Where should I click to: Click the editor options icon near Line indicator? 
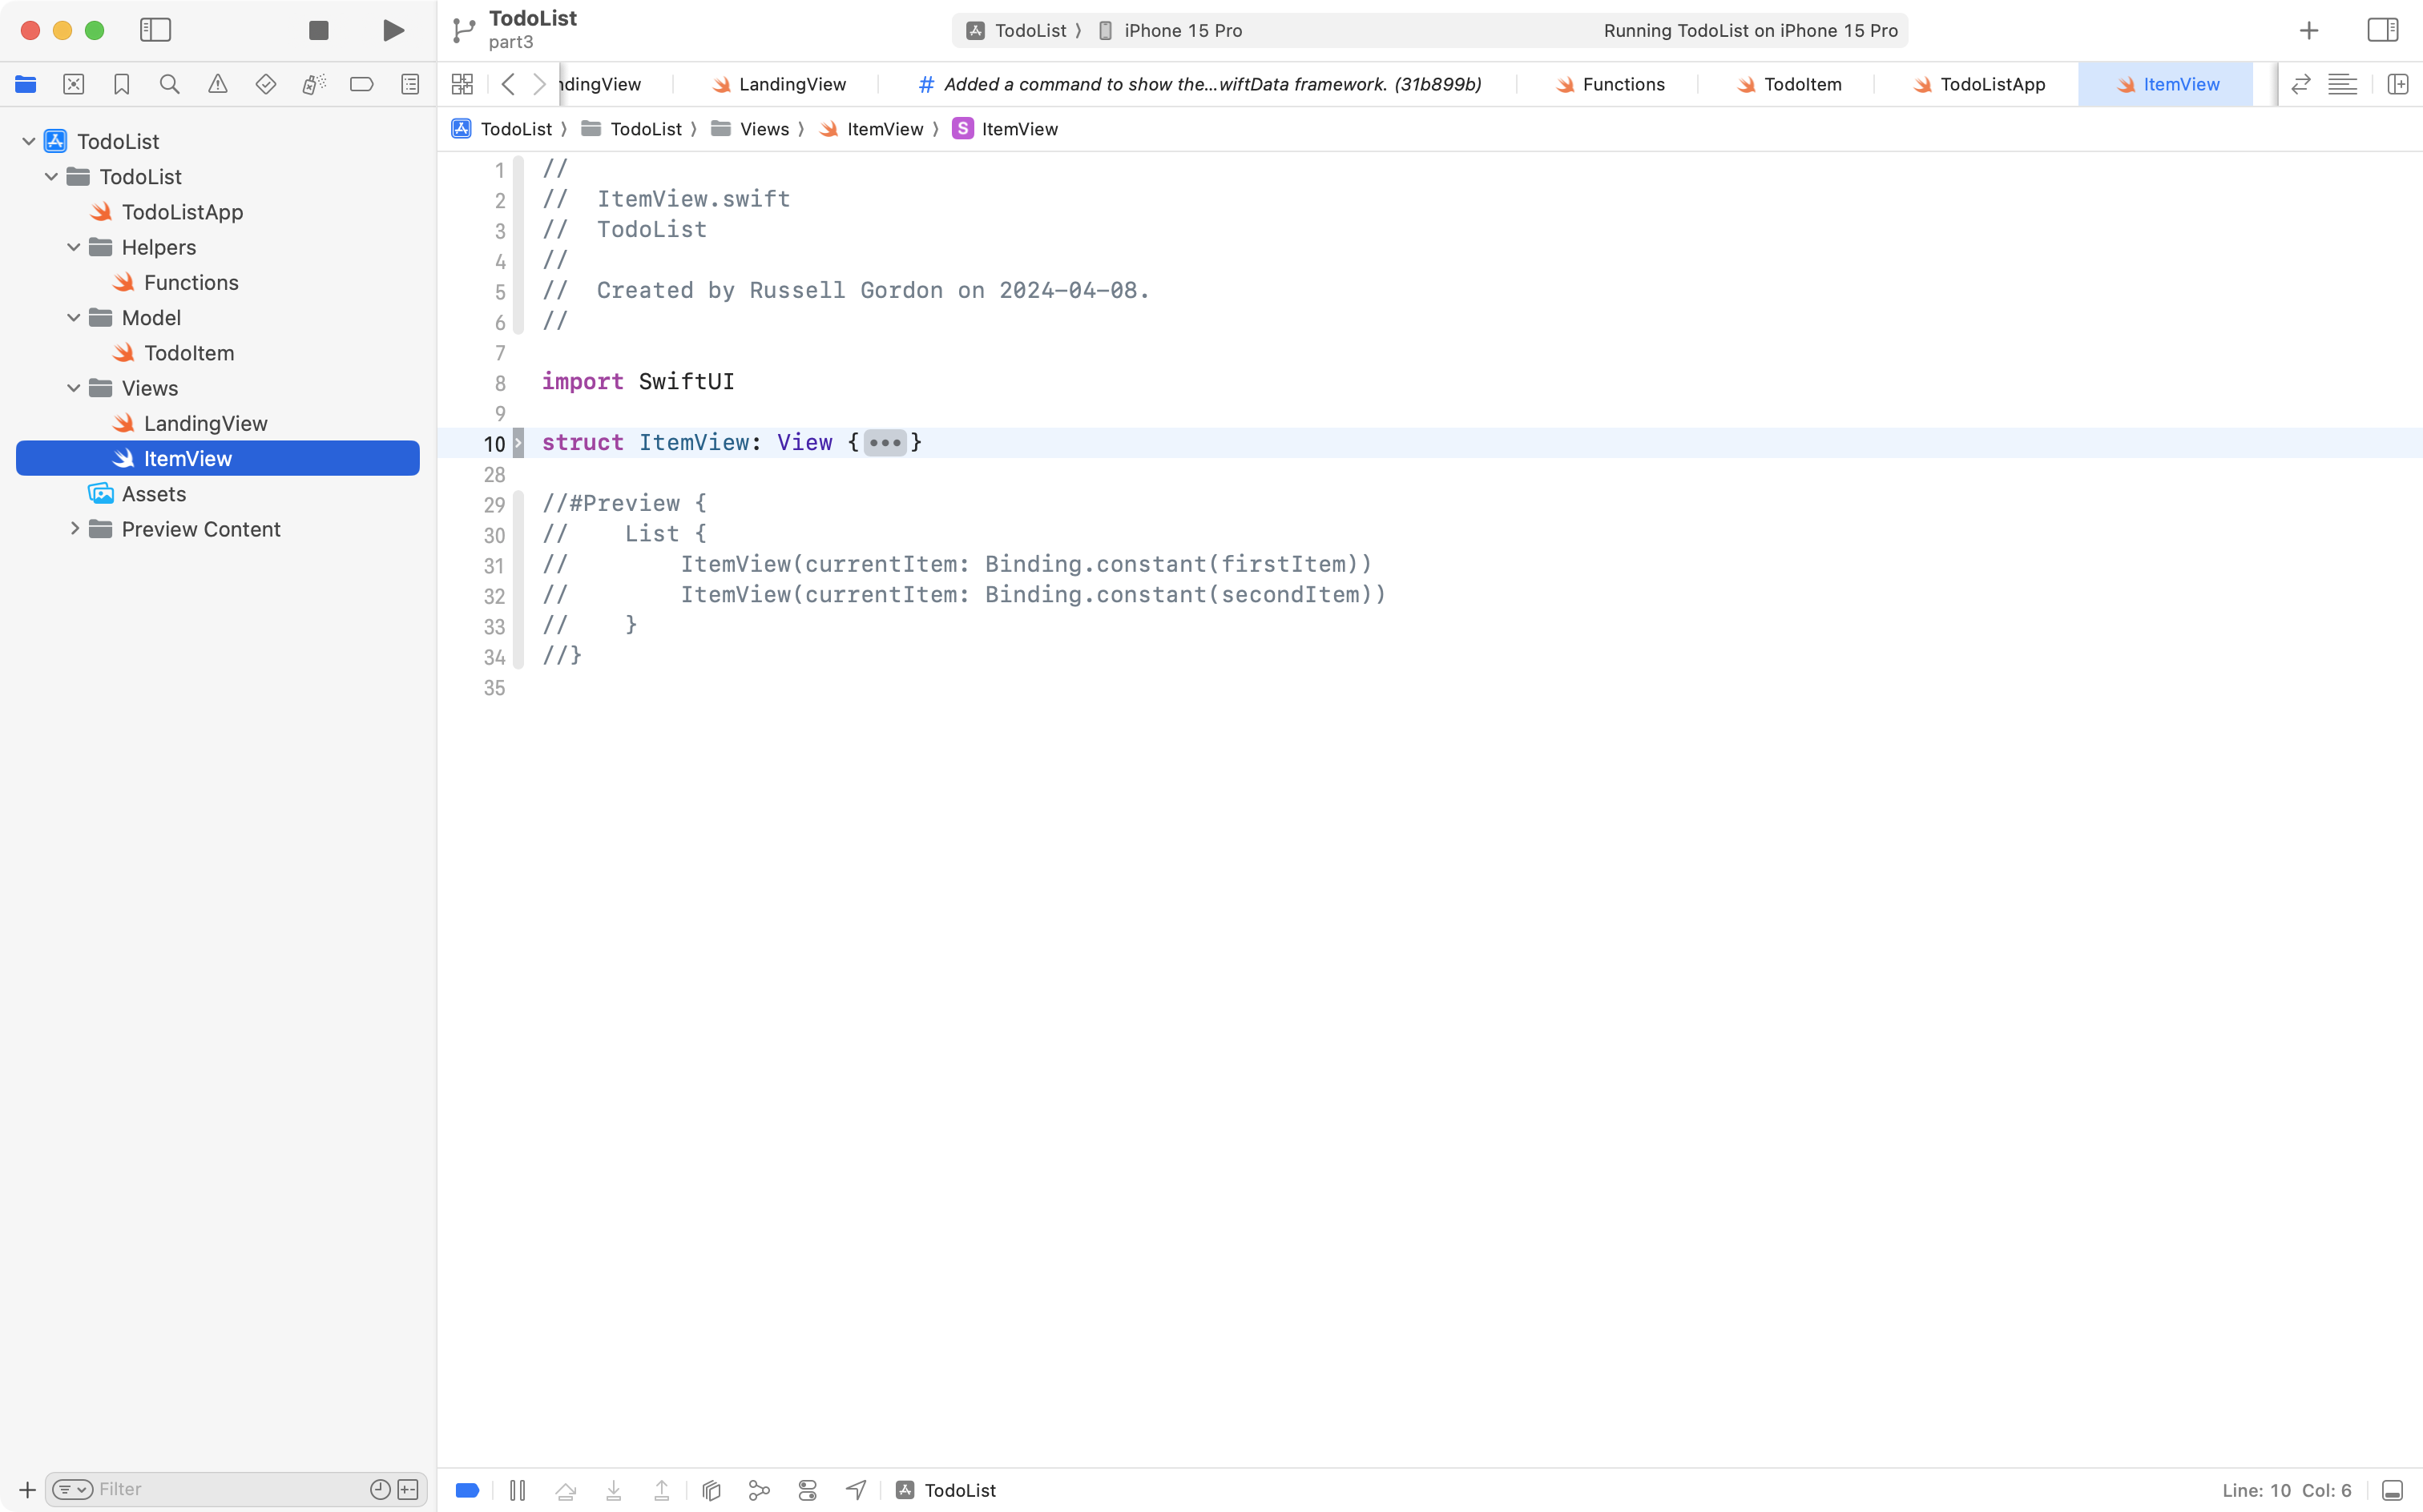(2392, 1489)
